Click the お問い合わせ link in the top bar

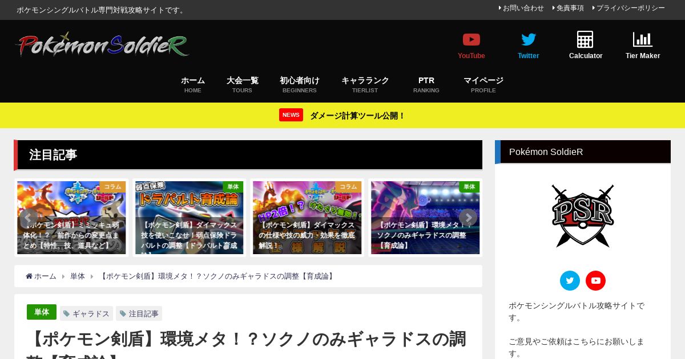tap(523, 8)
